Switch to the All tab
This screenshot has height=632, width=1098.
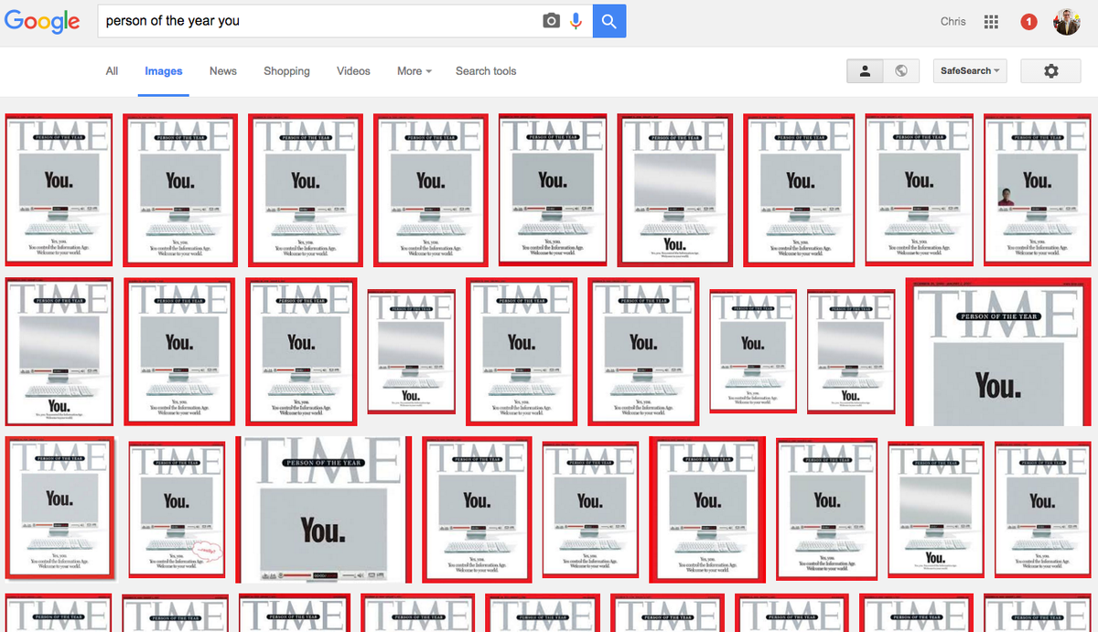coord(112,70)
